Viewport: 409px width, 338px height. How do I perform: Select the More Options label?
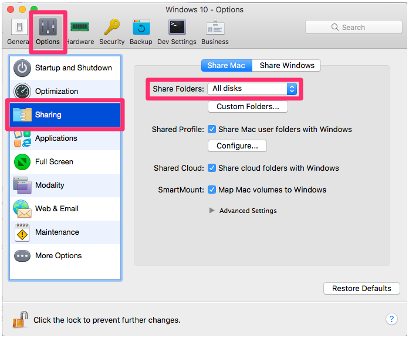[59, 256]
